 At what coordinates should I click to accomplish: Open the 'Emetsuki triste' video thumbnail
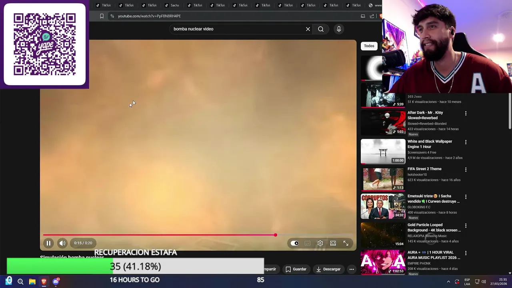tap(383, 206)
